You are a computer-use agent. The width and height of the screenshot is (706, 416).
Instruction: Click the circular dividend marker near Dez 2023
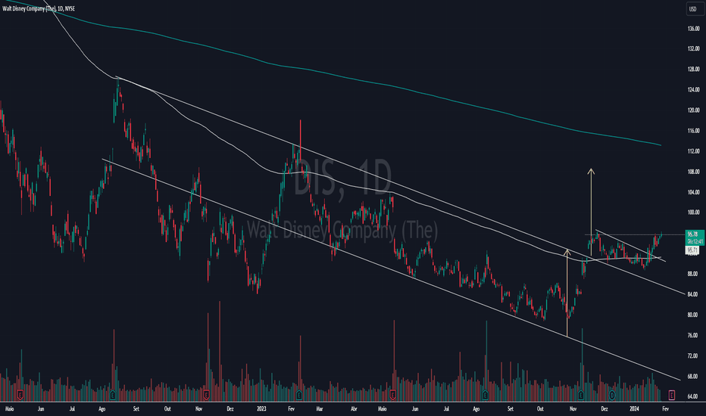612,395
